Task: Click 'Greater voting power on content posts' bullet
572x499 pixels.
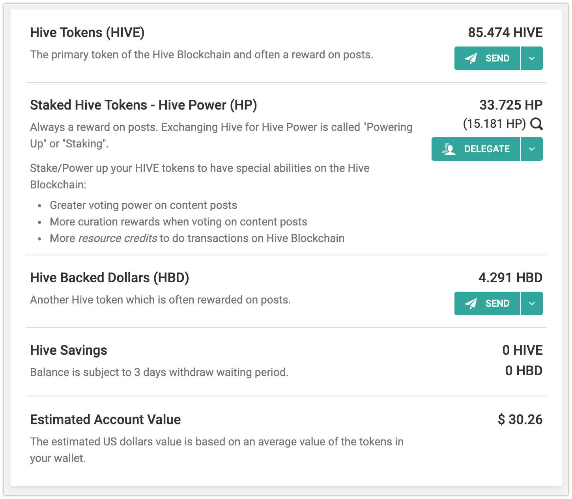Action: click(x=143, y=205)
